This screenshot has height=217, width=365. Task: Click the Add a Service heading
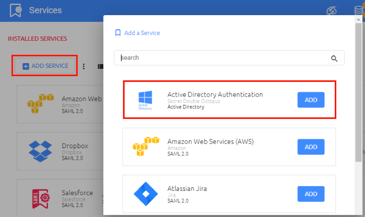(x=142, y=33)
